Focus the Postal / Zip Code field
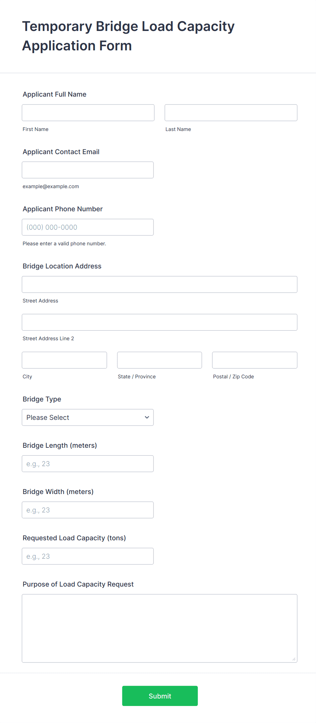 click(254, 360)
